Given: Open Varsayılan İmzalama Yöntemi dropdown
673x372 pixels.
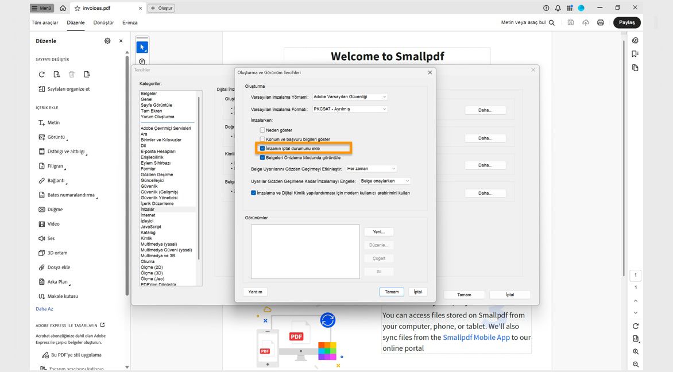Looking at the screenshot, I should 350,96.
